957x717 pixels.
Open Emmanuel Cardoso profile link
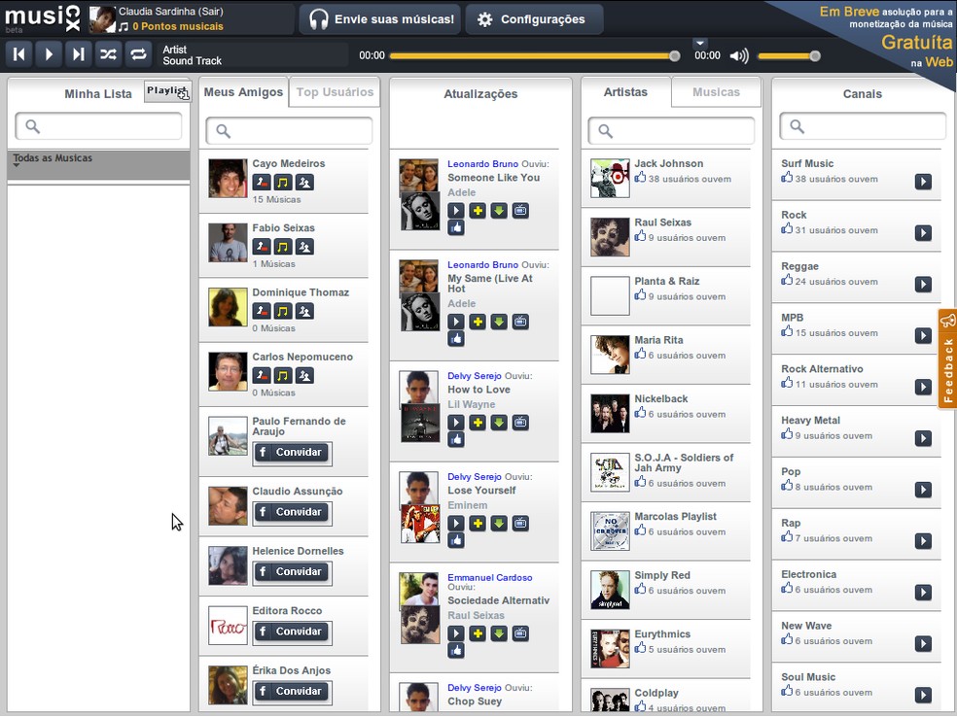pos(489,577)
